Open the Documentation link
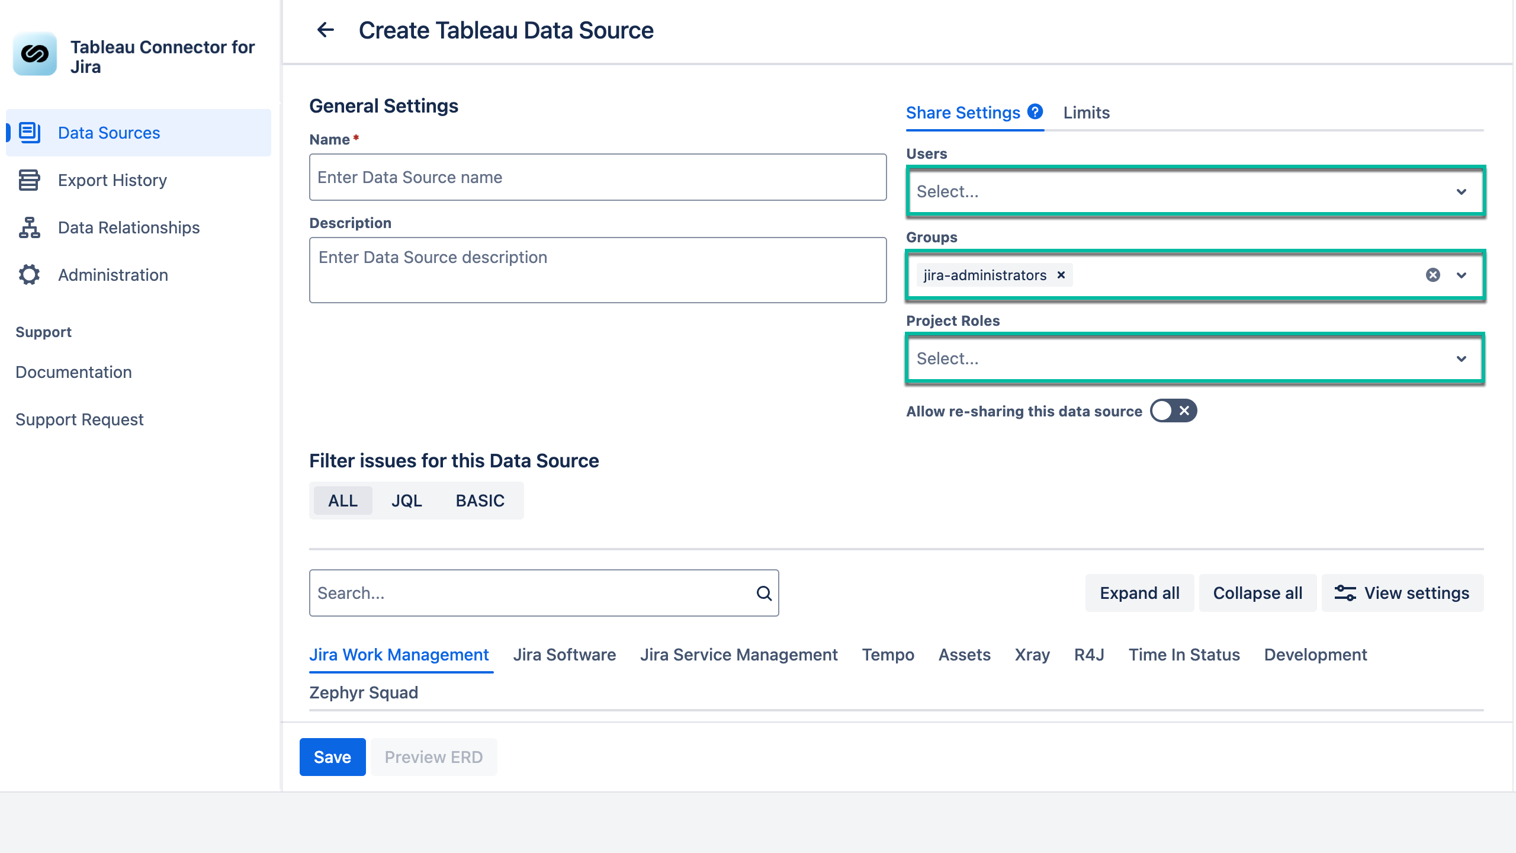 pos(73,372)
